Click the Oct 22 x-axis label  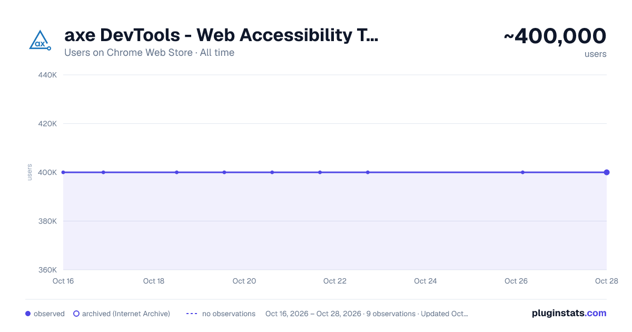click(335, 281)
